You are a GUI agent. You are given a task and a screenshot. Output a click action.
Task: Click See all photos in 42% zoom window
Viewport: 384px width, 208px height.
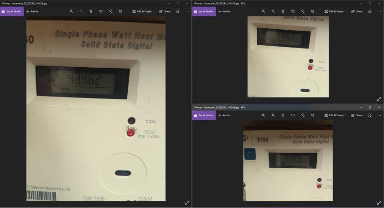click(x=204, y=12)
